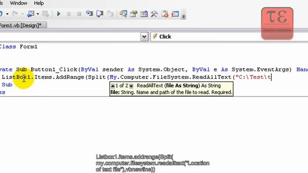
Task: Click "ListBox1" in the code line
Action: click(16, 77)
